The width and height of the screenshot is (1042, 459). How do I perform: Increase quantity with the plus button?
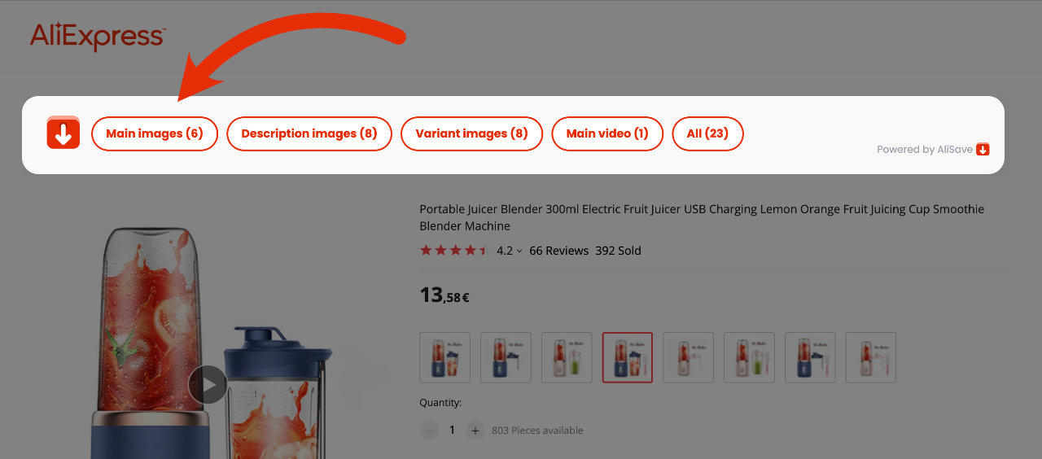pos(475,430)
